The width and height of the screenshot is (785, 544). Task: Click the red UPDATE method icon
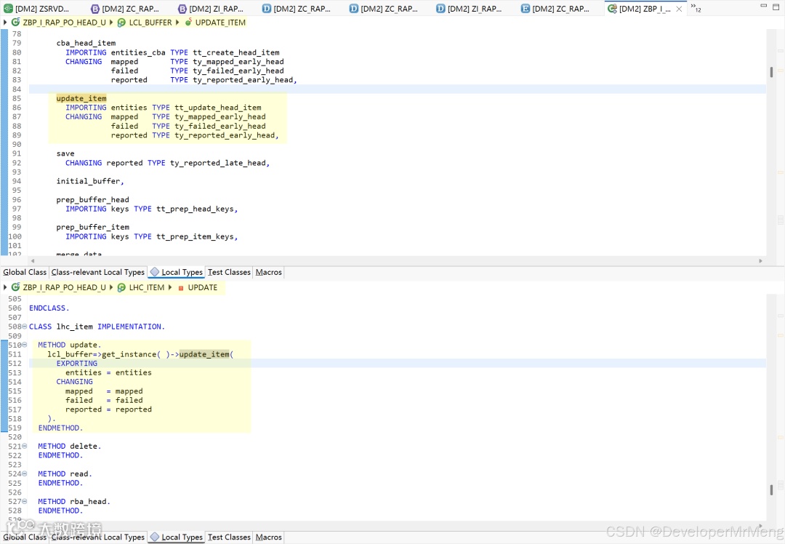click(x=181, y=288)
